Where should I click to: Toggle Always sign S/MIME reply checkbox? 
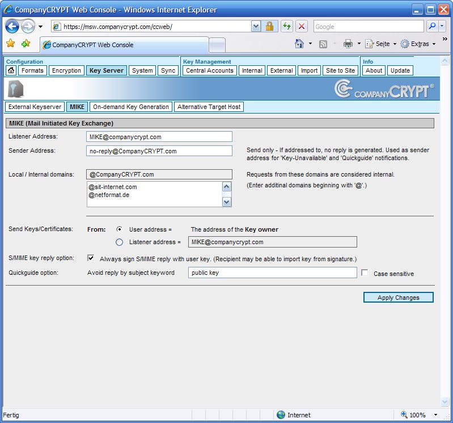pyautogui.click(x=91, y=258)
